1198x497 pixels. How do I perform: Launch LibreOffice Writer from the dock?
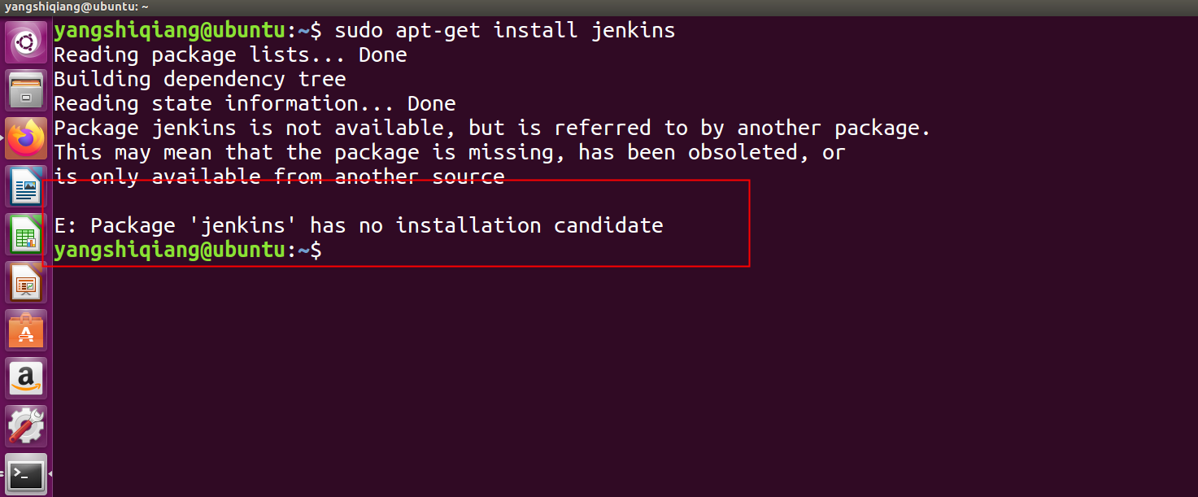[25, 186]
